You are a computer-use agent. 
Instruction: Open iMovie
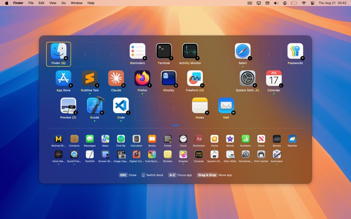pos(230,139)
